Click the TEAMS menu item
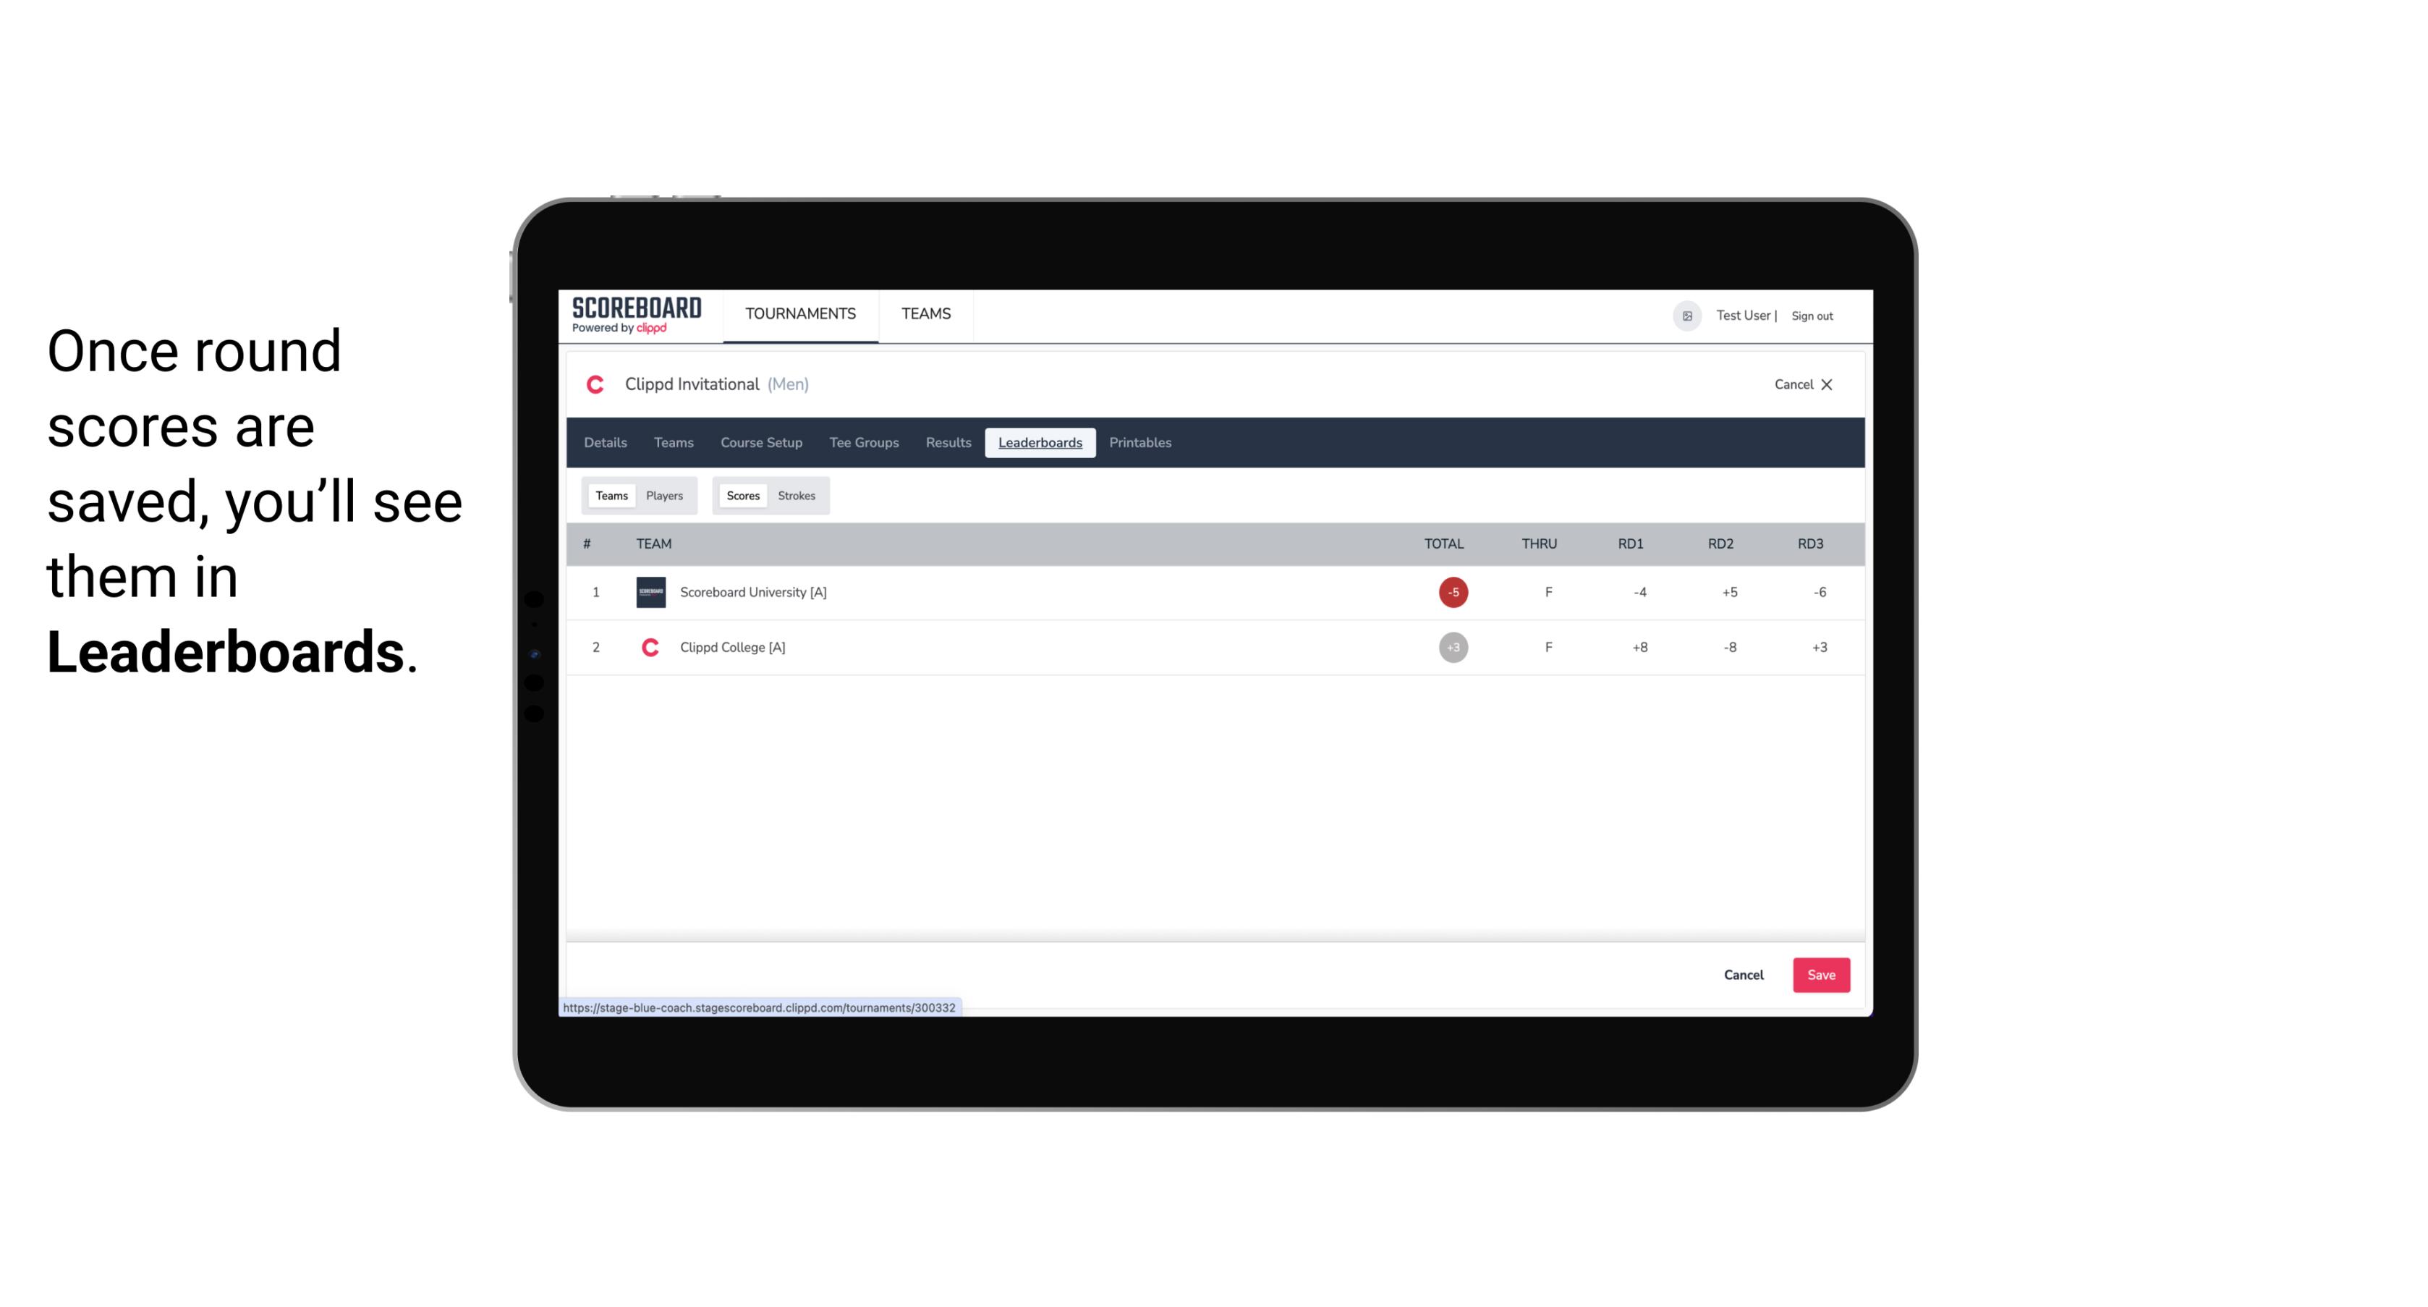This screenshot has width=2428, height=1307. pyautogui.click(x=925, y=314)
